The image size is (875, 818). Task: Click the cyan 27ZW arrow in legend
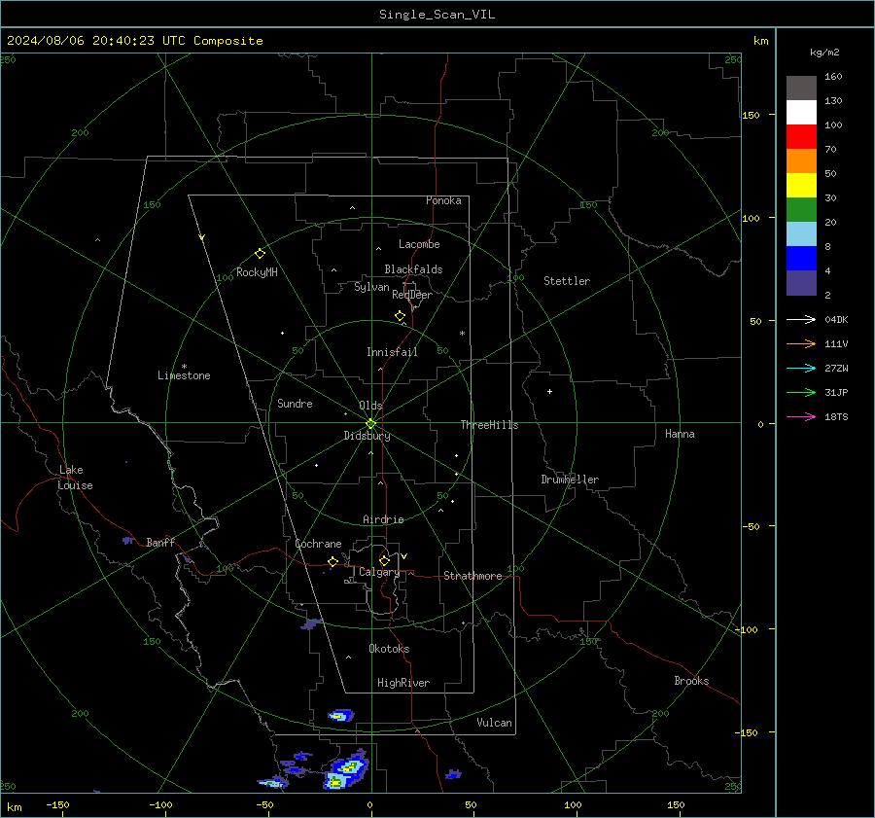point(801,369)
